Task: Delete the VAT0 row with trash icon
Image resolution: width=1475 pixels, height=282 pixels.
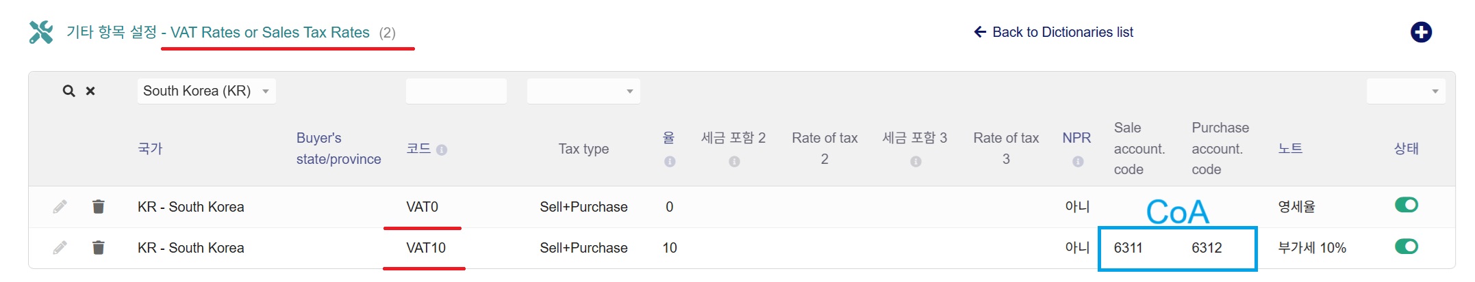Action: pyautogui.click(x=99, y=206)
